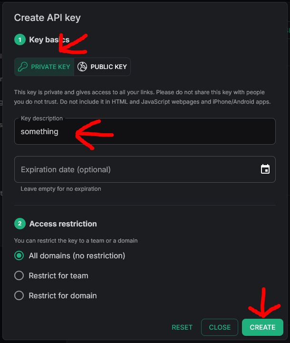This screenshot has width=290, height=343.
Task: Switch to the PRIVATE KEY text label
Action: [x=50, y=67]
